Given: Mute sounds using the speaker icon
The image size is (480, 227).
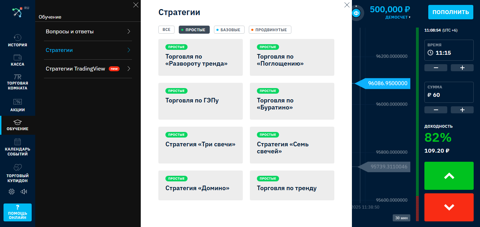Looking at the screenshot, I should (23, 192).
